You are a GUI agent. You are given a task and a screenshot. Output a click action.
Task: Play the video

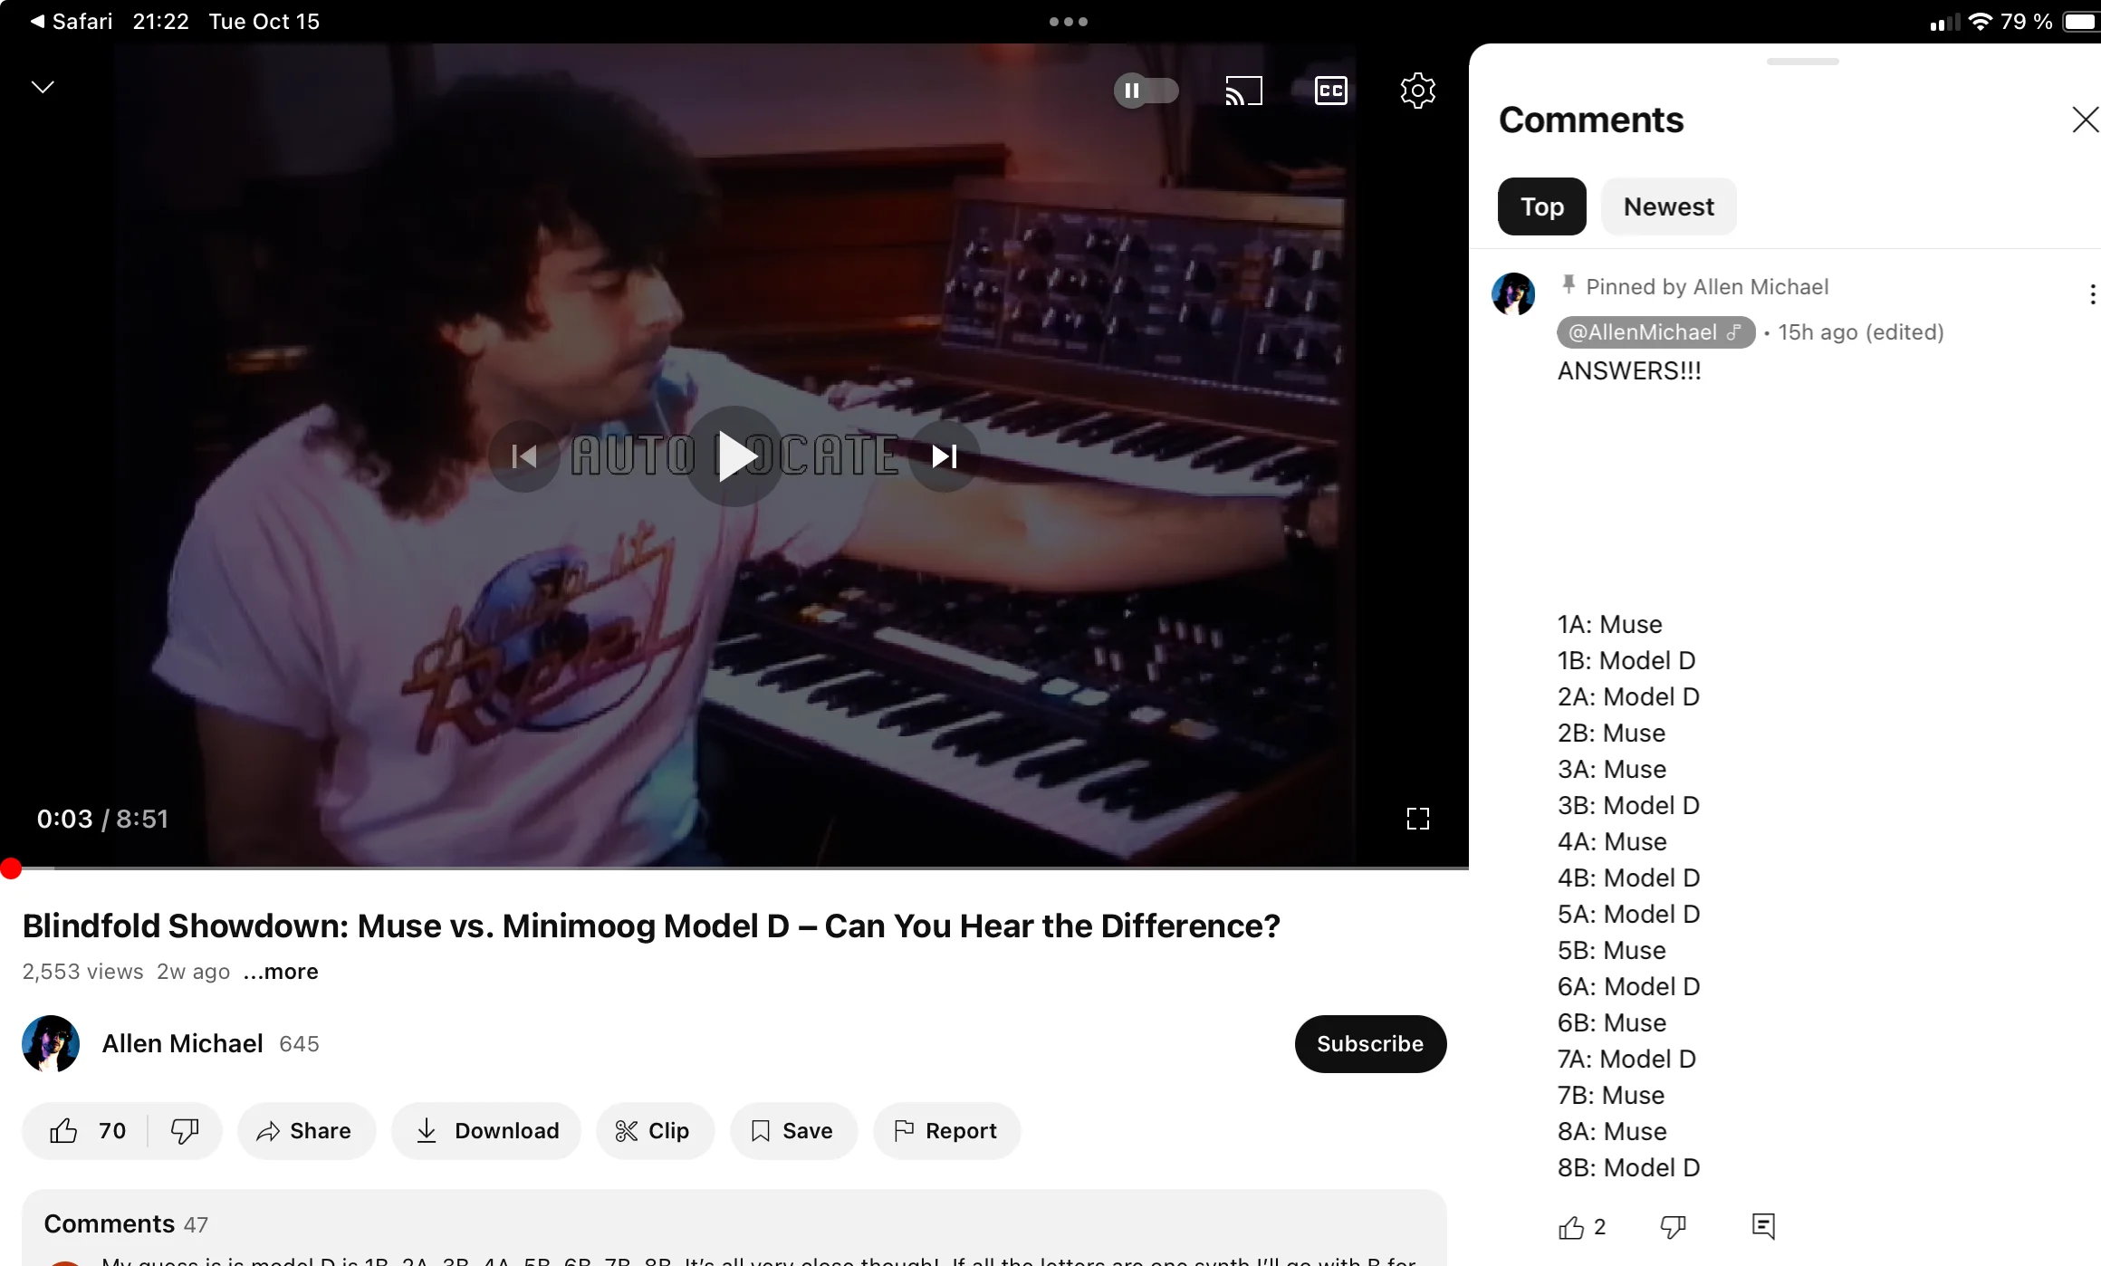point(734,456)
